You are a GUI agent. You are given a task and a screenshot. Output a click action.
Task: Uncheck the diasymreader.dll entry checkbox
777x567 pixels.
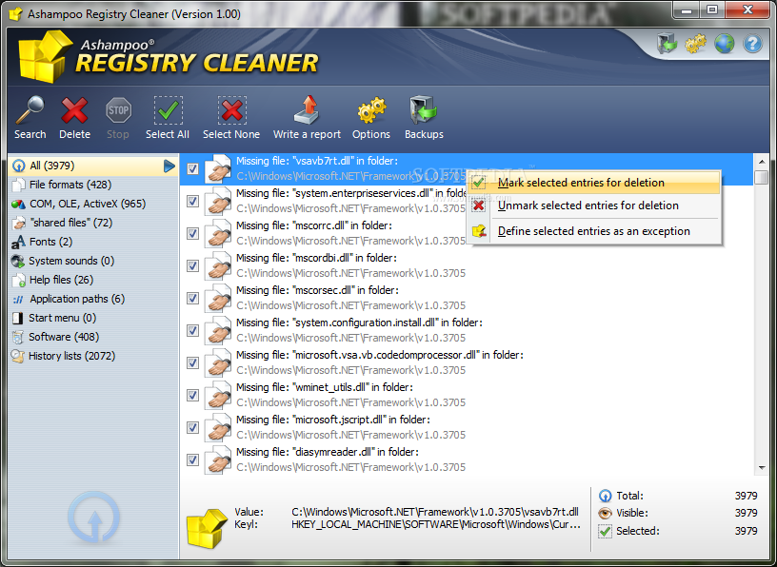coord(192,460)
